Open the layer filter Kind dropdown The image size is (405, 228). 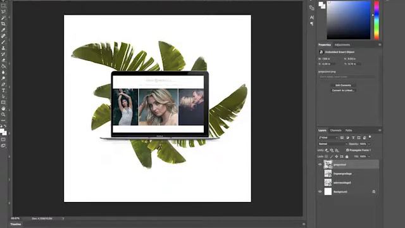tap(328, 137)
